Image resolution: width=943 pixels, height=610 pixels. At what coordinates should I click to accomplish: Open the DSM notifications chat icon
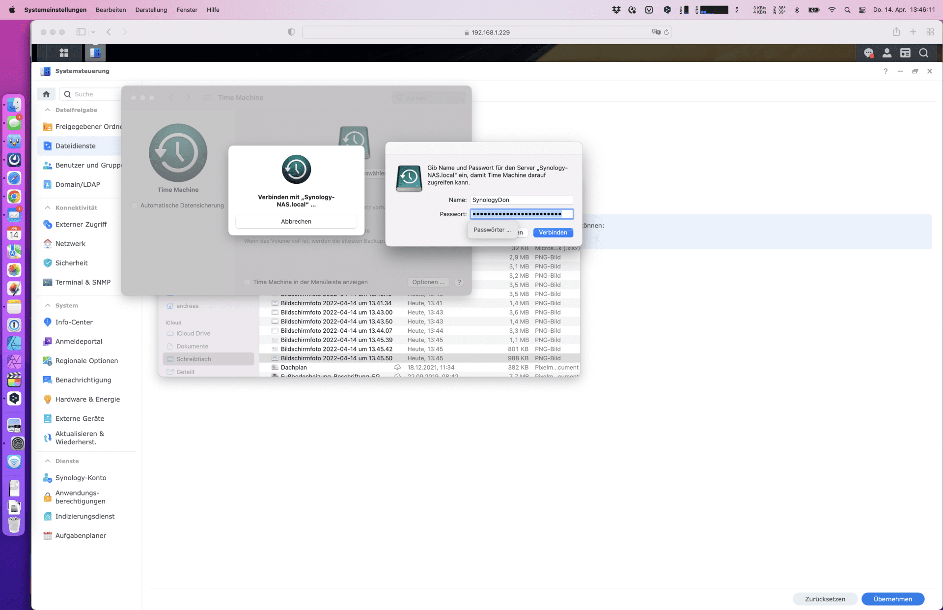tap(868, 53)
